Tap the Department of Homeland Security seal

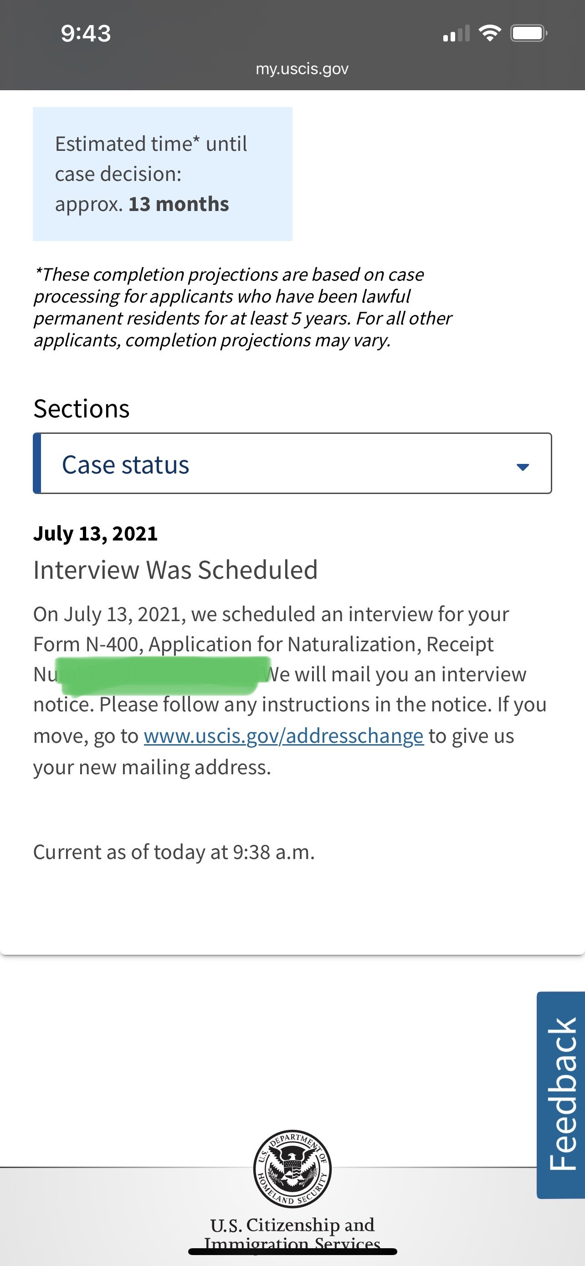click(292, 1168)
